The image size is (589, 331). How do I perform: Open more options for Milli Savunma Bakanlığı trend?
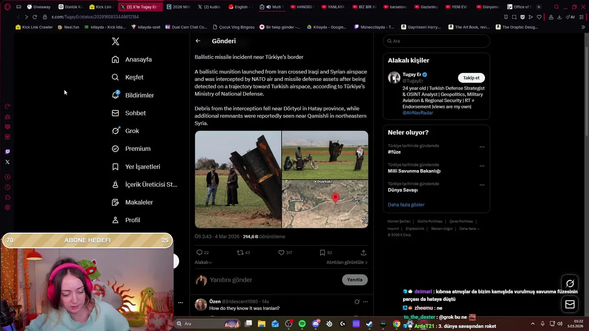482,166
